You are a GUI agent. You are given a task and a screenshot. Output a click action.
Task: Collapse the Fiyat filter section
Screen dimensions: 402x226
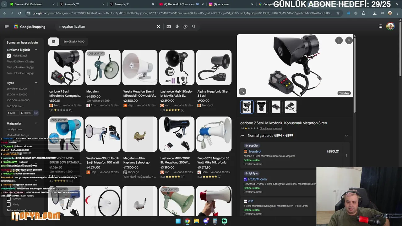click(x=36, y=83)
